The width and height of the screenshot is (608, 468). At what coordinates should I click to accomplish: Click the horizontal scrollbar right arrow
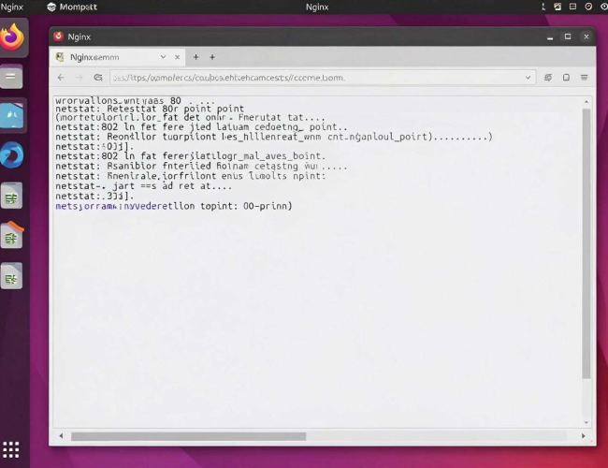(583, 436)
